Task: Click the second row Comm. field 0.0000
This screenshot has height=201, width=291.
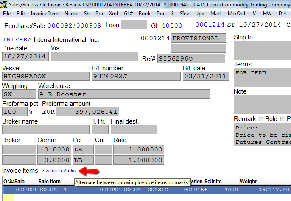Action: click(54, 160)
